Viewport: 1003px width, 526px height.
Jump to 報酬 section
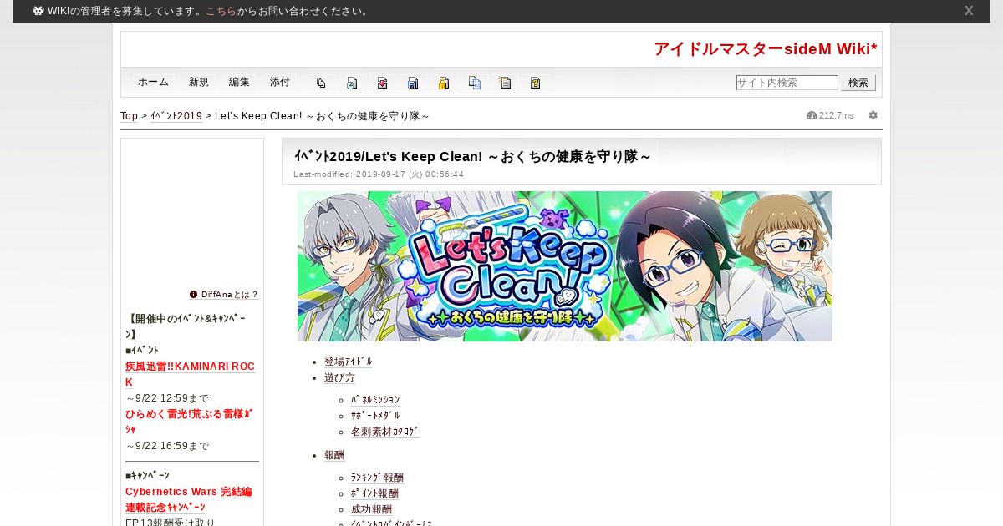coord(334,455)
